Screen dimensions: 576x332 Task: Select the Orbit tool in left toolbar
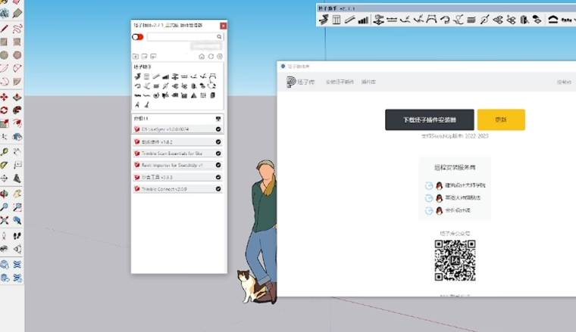tap(5, 109)
